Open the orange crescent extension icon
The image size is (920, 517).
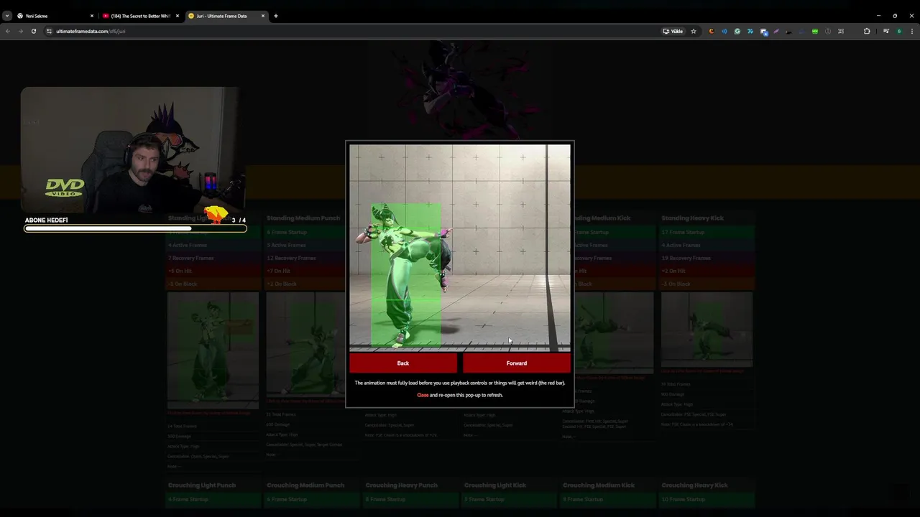712,31
